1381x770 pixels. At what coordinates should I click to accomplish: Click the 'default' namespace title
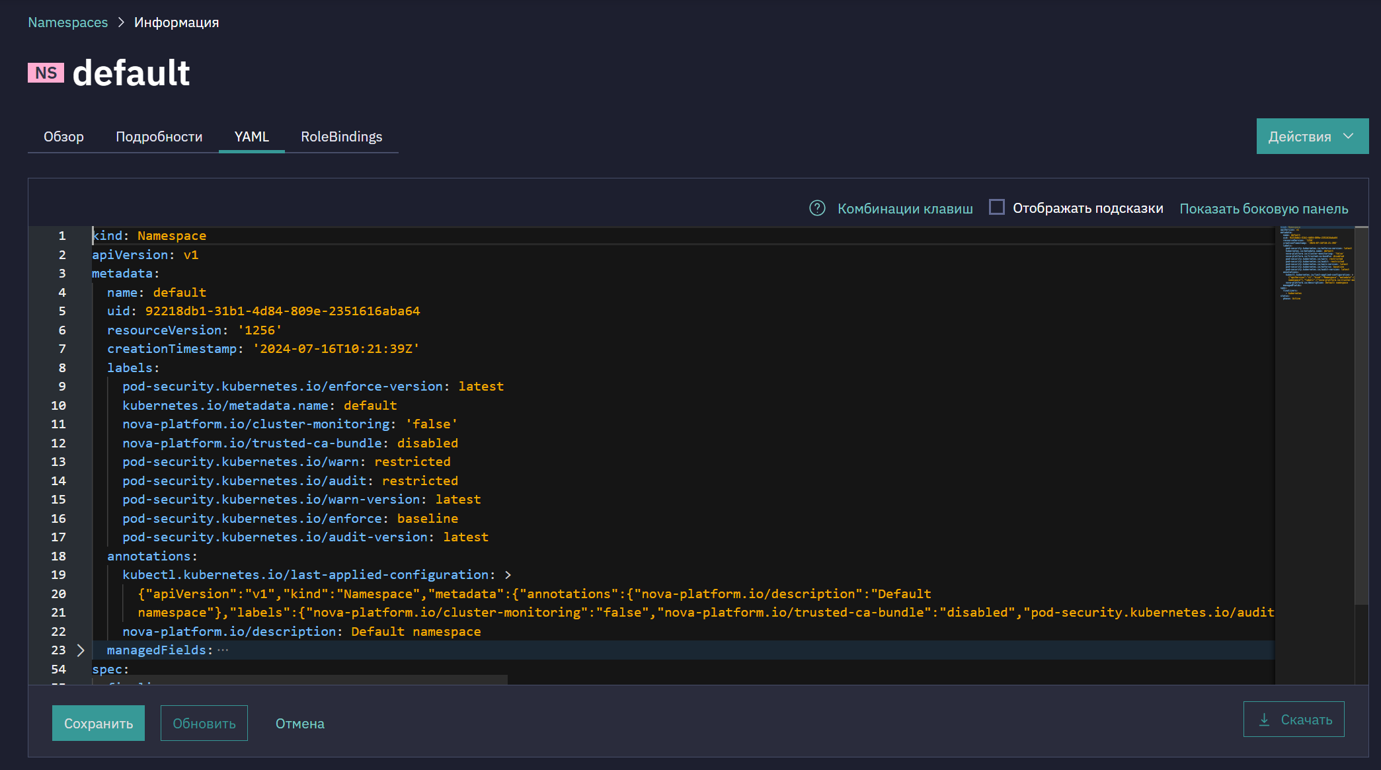point(131,73)
